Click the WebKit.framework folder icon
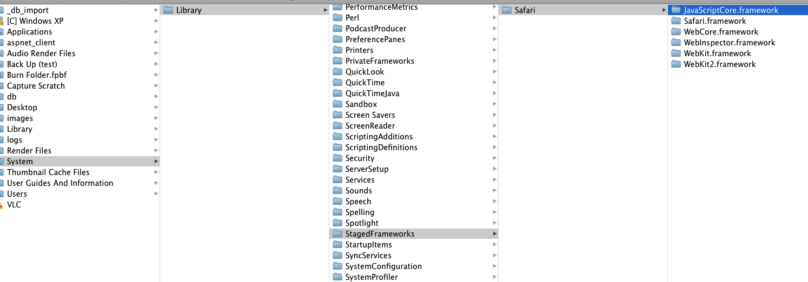 [675, 53]
